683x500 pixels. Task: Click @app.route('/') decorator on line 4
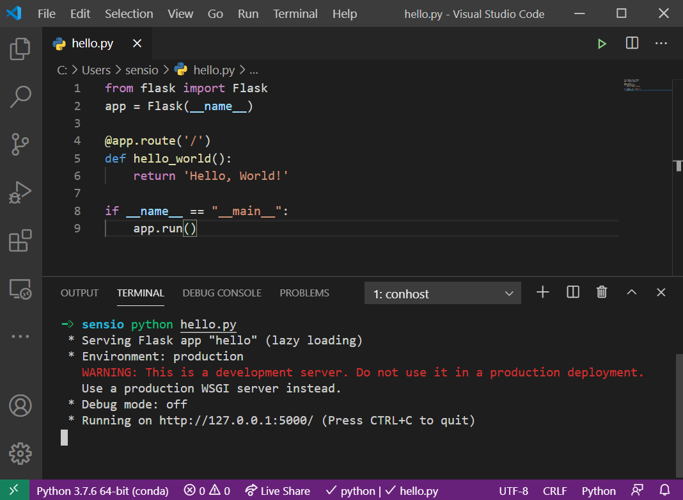click(x=158, y=141)
